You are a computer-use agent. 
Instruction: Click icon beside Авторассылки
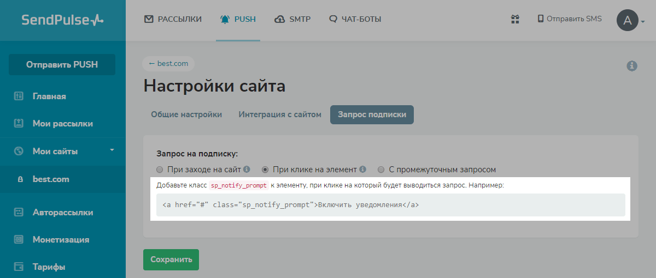click(x=19, y=213)
